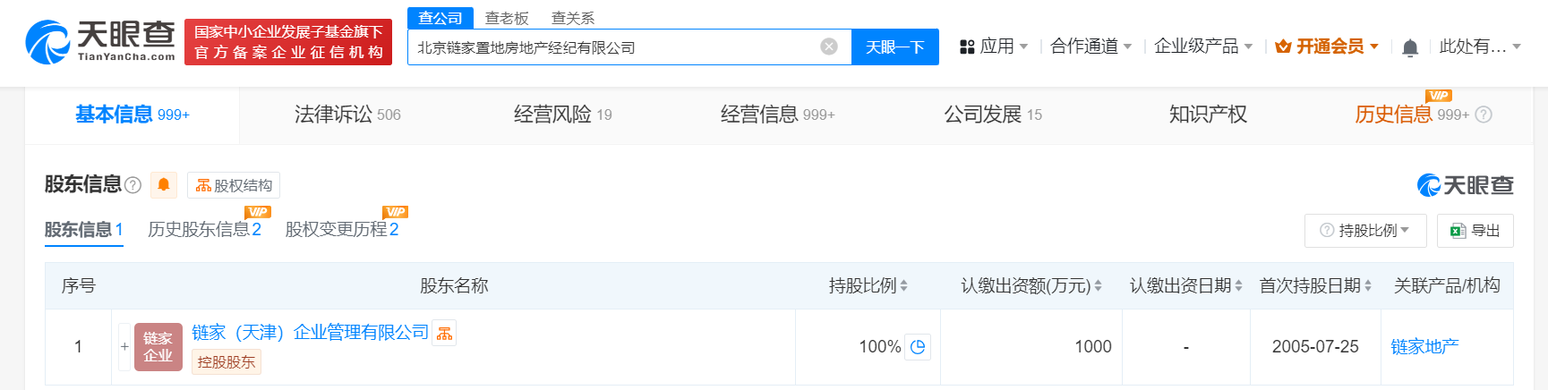
Task: Sort by 认缴出资额 column
Action: click(x=1031, y=285)
